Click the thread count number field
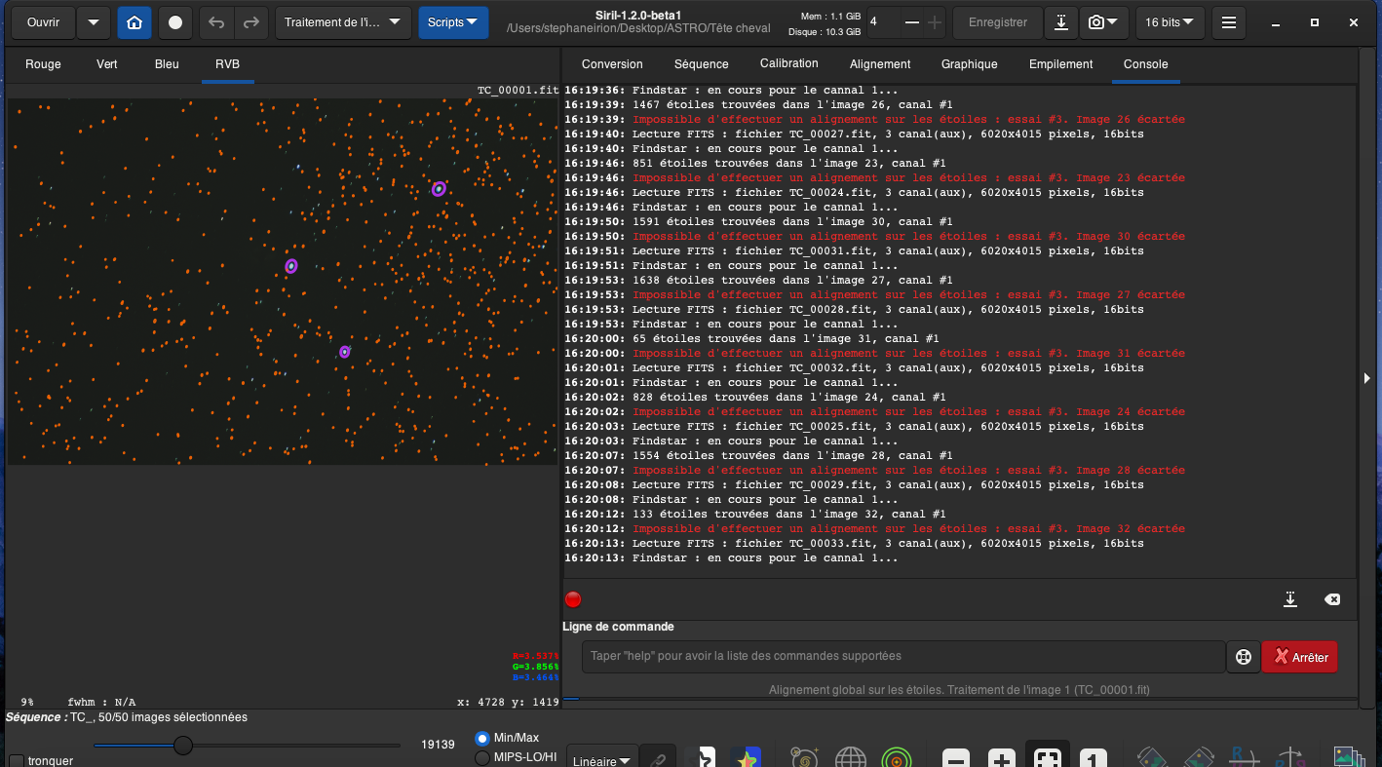Viewport: 1382px width, 767px height. click(x=882, y=22)
